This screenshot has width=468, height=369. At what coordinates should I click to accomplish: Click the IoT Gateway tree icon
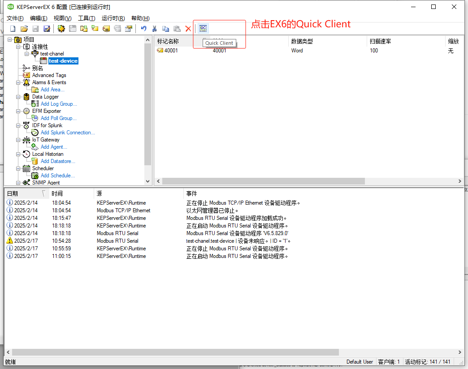click(26, 139)
